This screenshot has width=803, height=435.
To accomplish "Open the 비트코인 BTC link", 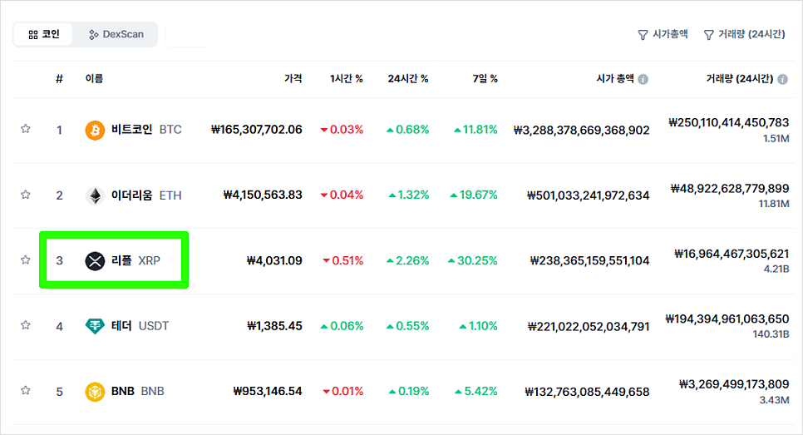I will pyautogui.click(x=146, y=130).
